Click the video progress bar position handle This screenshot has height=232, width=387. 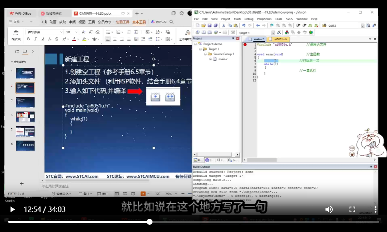pos(149,222)
